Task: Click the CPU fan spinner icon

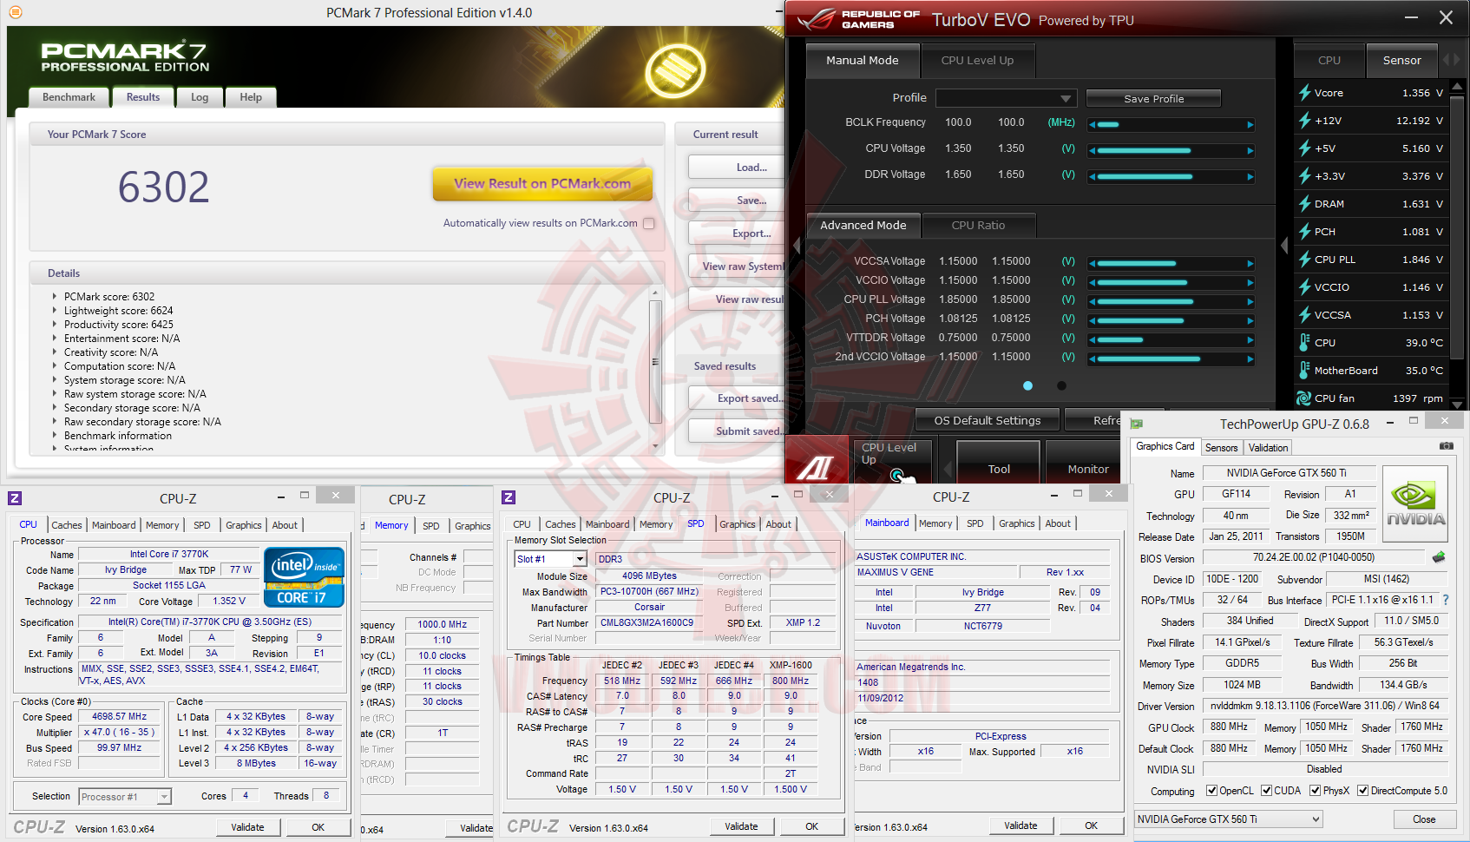Action: pyautogui.click(x=1303, y=398)
